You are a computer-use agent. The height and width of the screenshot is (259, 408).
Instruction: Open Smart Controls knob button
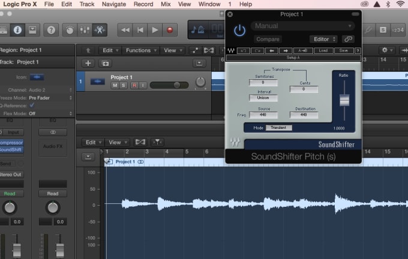(x=70, y=30)
